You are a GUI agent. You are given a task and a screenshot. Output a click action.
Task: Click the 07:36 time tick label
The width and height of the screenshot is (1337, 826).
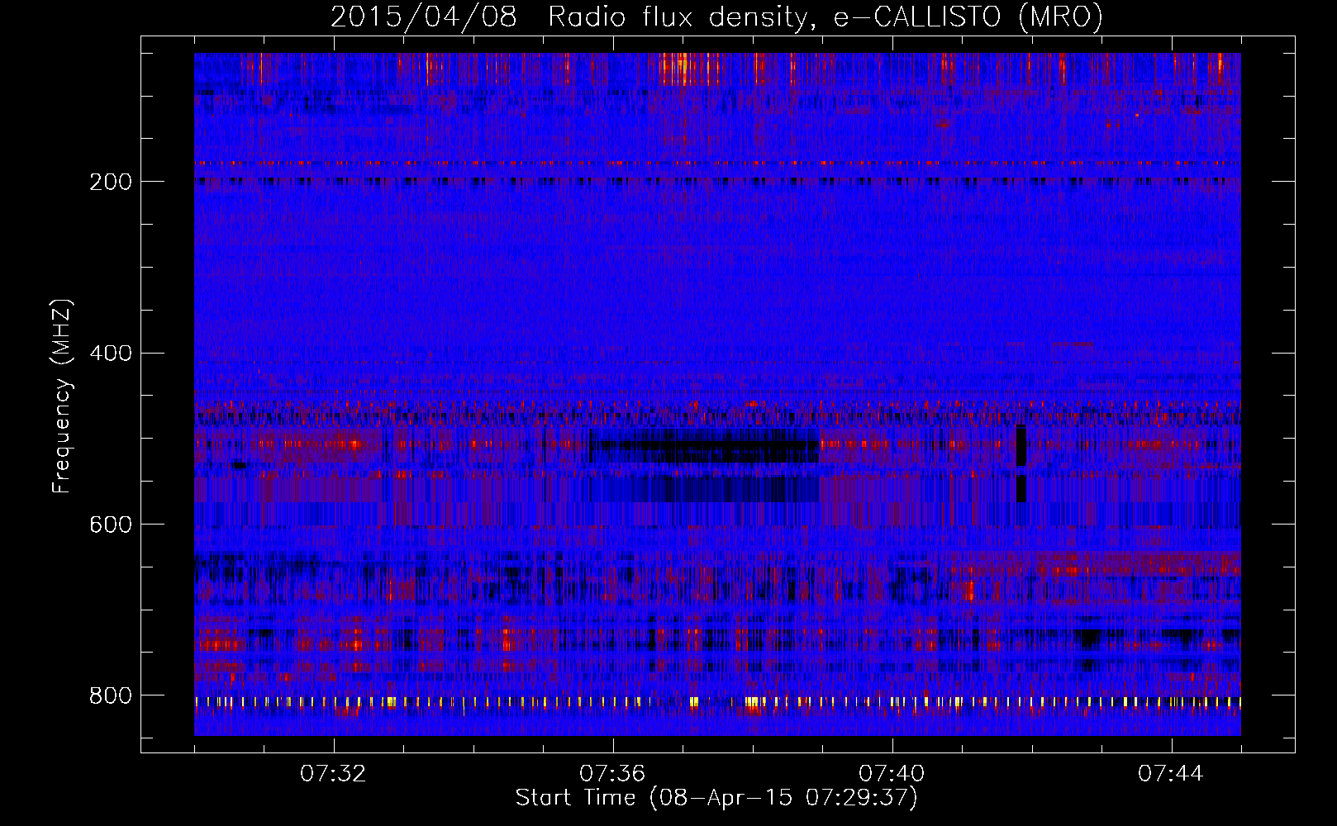point(612,774)
